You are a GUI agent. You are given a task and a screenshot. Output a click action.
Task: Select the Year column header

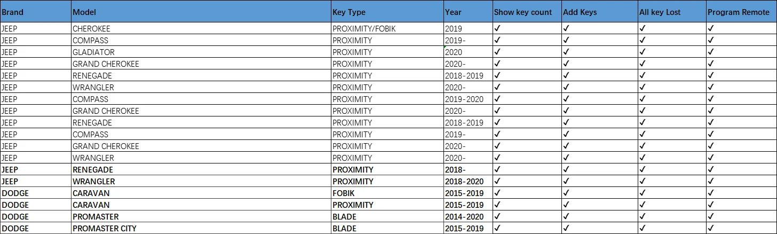[x=453, y=12]
